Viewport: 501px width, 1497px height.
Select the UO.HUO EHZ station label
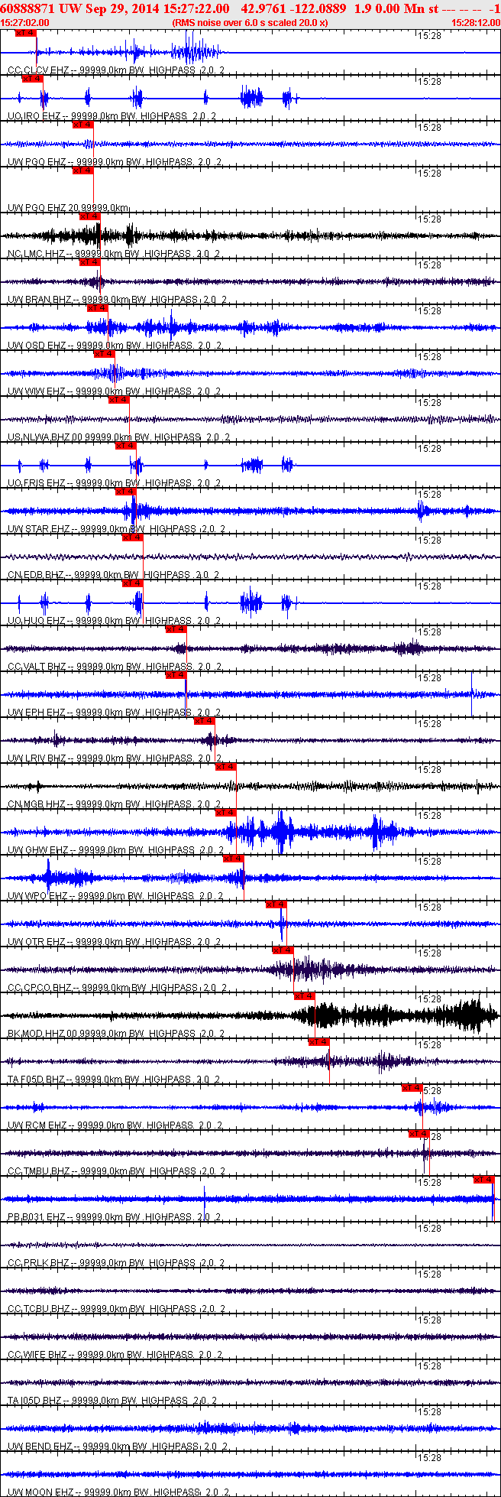point(114,621)
